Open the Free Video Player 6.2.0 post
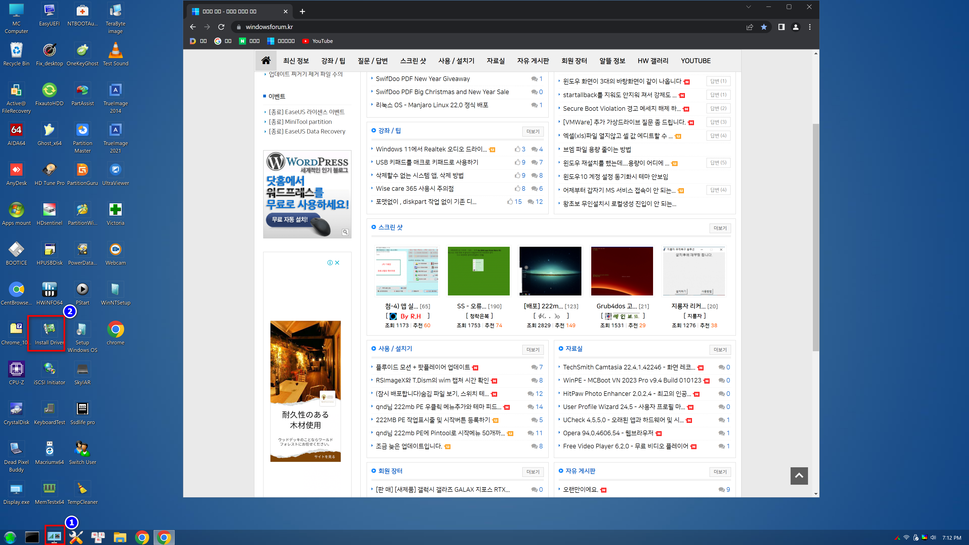Image resolution: width=969 pixels, height=545 pixels. pos(625,446)
